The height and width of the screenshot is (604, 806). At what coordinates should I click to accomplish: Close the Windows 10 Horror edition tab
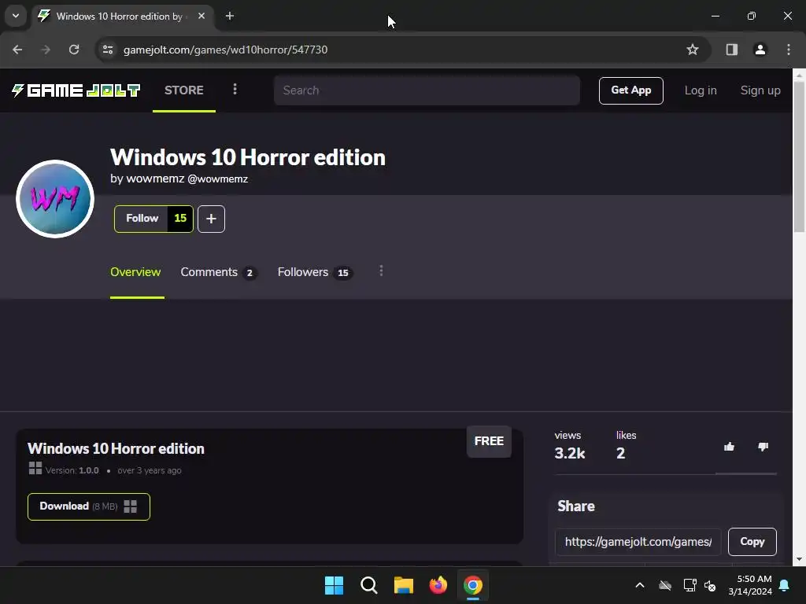pos(201,16)
